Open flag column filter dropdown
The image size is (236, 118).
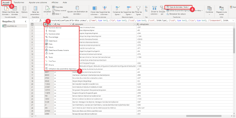(70, 24)
